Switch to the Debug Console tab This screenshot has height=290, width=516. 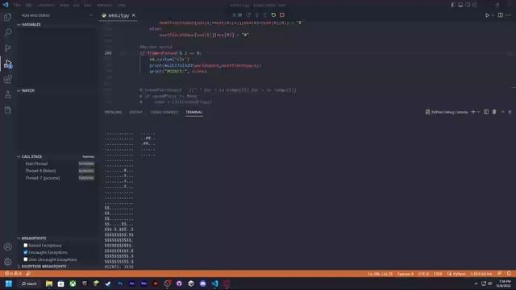pos(164,112)
